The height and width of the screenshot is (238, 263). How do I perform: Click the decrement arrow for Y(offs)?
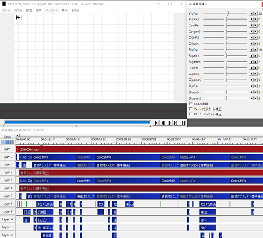click(x=251, y=13)
